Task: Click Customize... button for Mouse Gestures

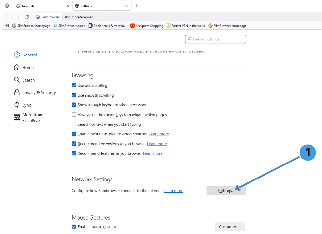Action: 230,226
